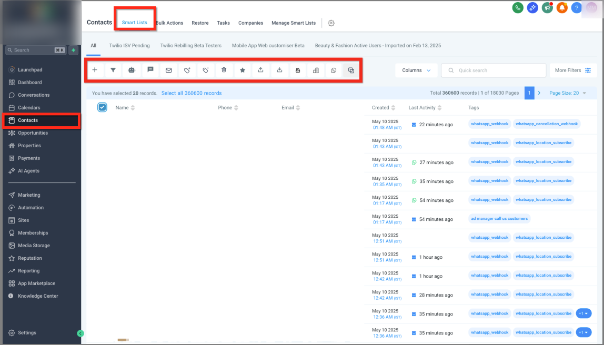Export contacts with the upload icon
This screenshot has width=604, height=345.
260,70
